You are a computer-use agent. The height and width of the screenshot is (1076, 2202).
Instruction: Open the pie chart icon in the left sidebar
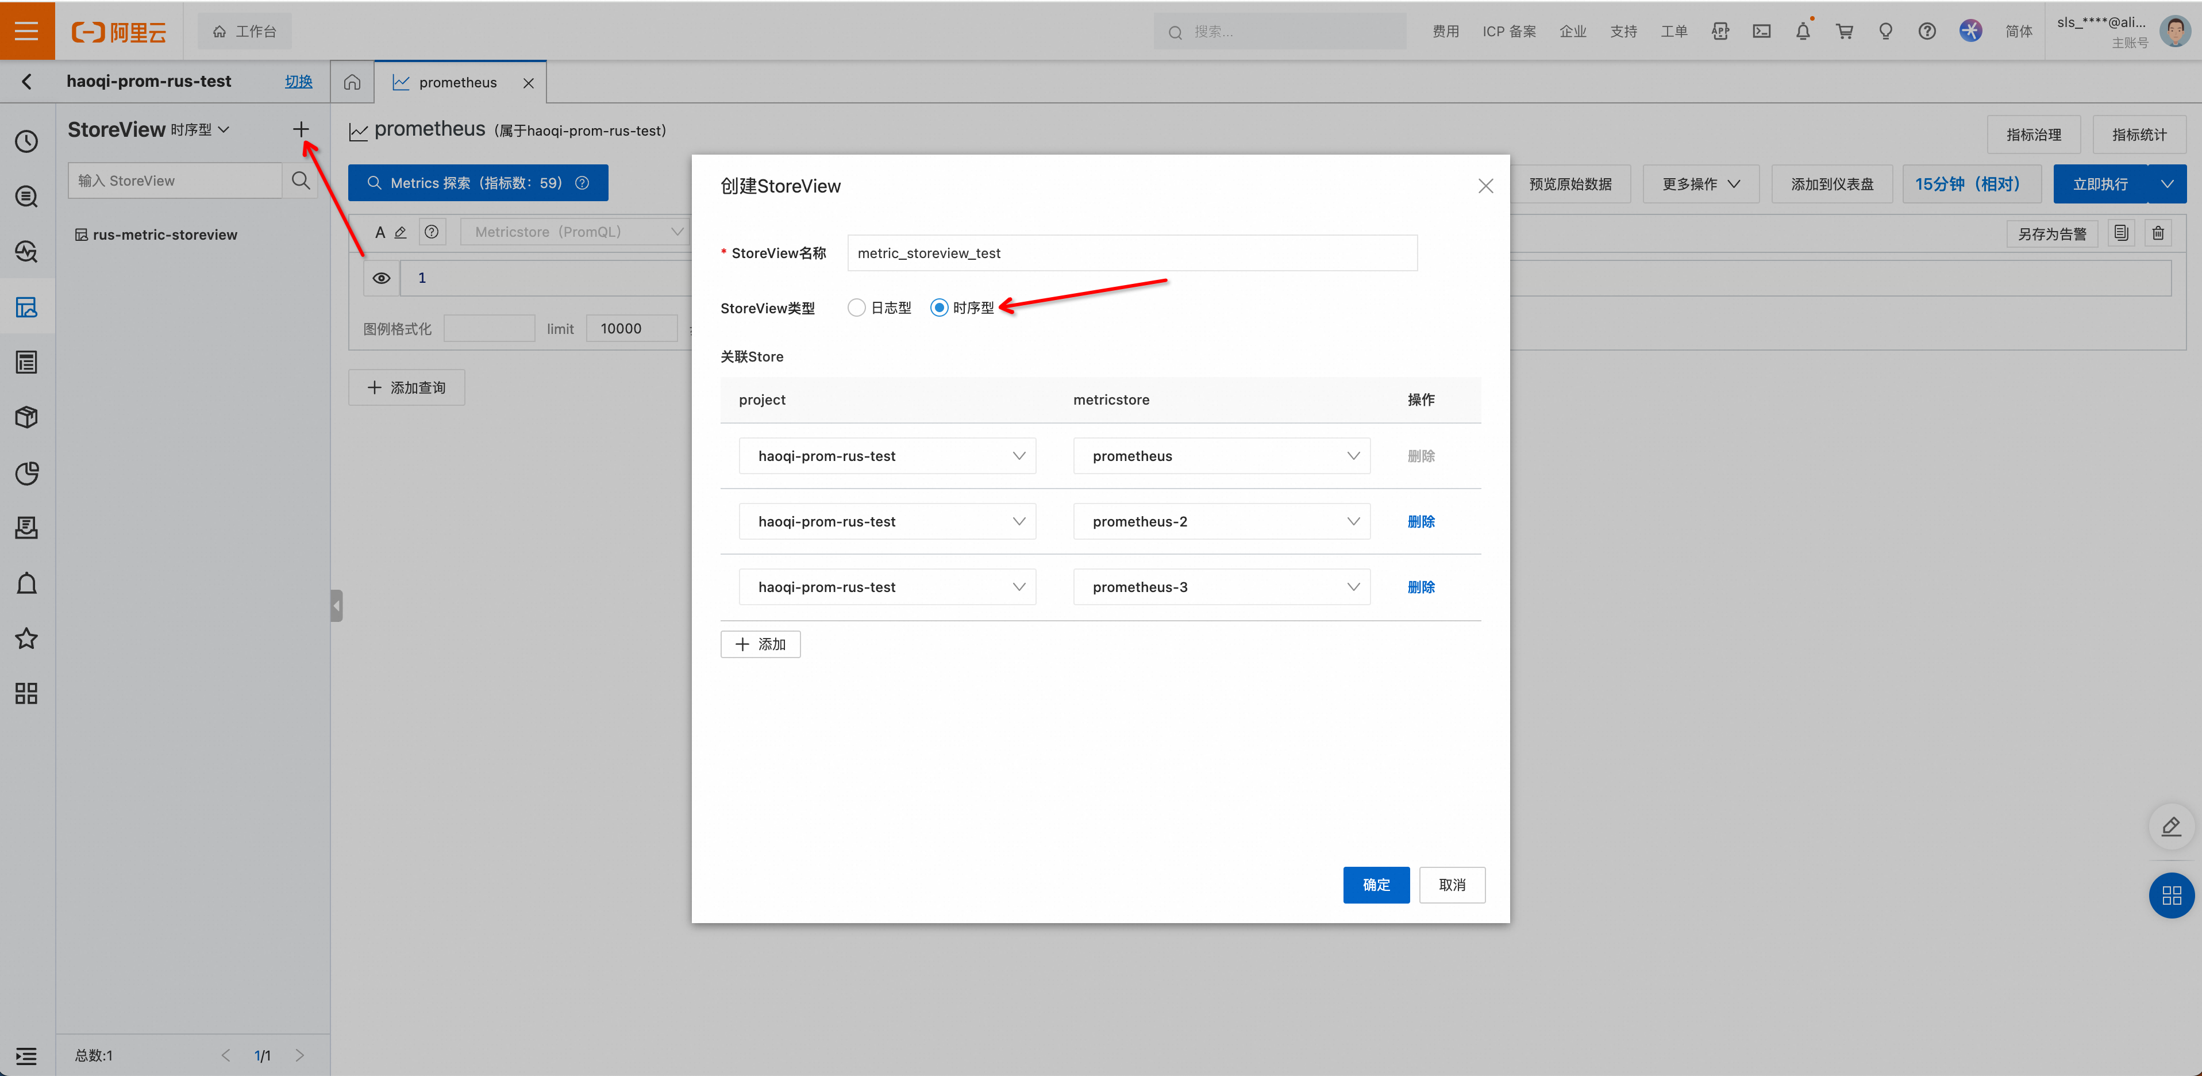[26, 473]
